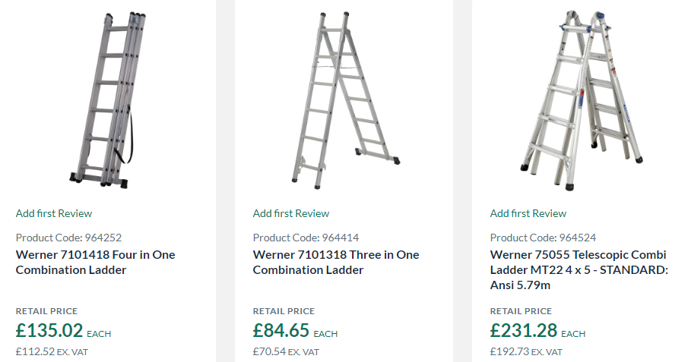Image resolution: width=688 pixels, height=362 pixels.
Task: Open Werner 7101418 Four in One Combination Ladder title
Action: tap(96, 262)
